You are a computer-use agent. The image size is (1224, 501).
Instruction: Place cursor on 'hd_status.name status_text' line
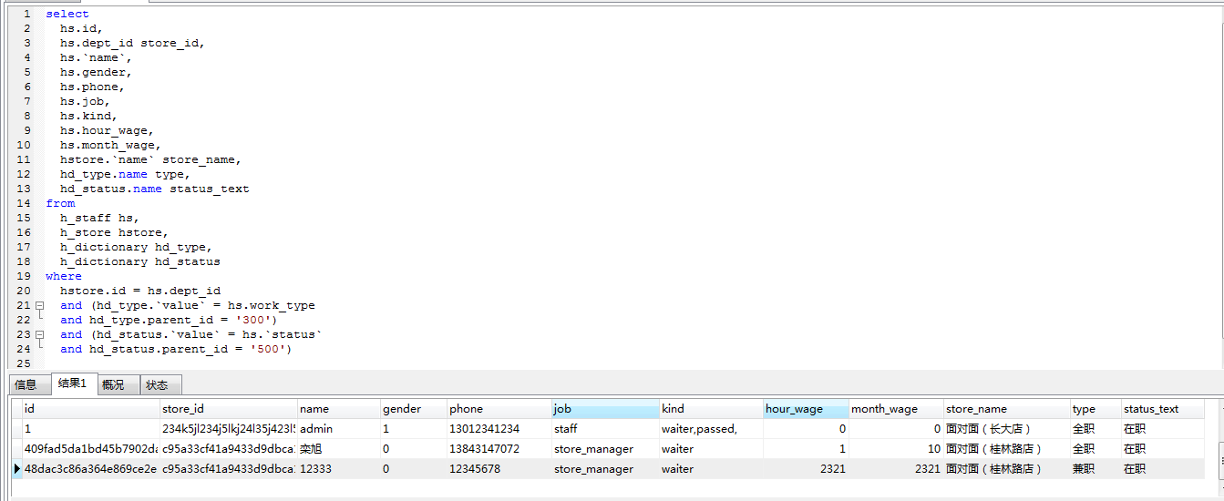pyautogui.click(x=155, y=189)
